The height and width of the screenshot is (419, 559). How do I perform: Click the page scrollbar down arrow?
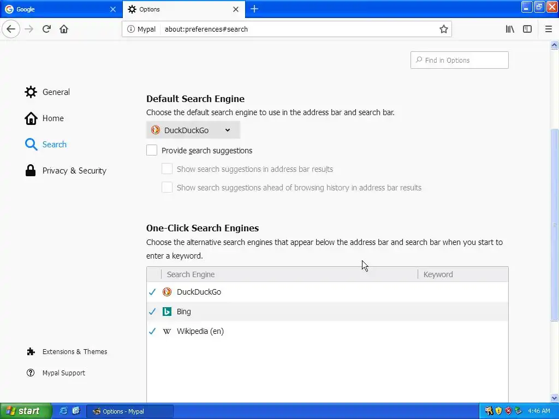click(555, 398)
